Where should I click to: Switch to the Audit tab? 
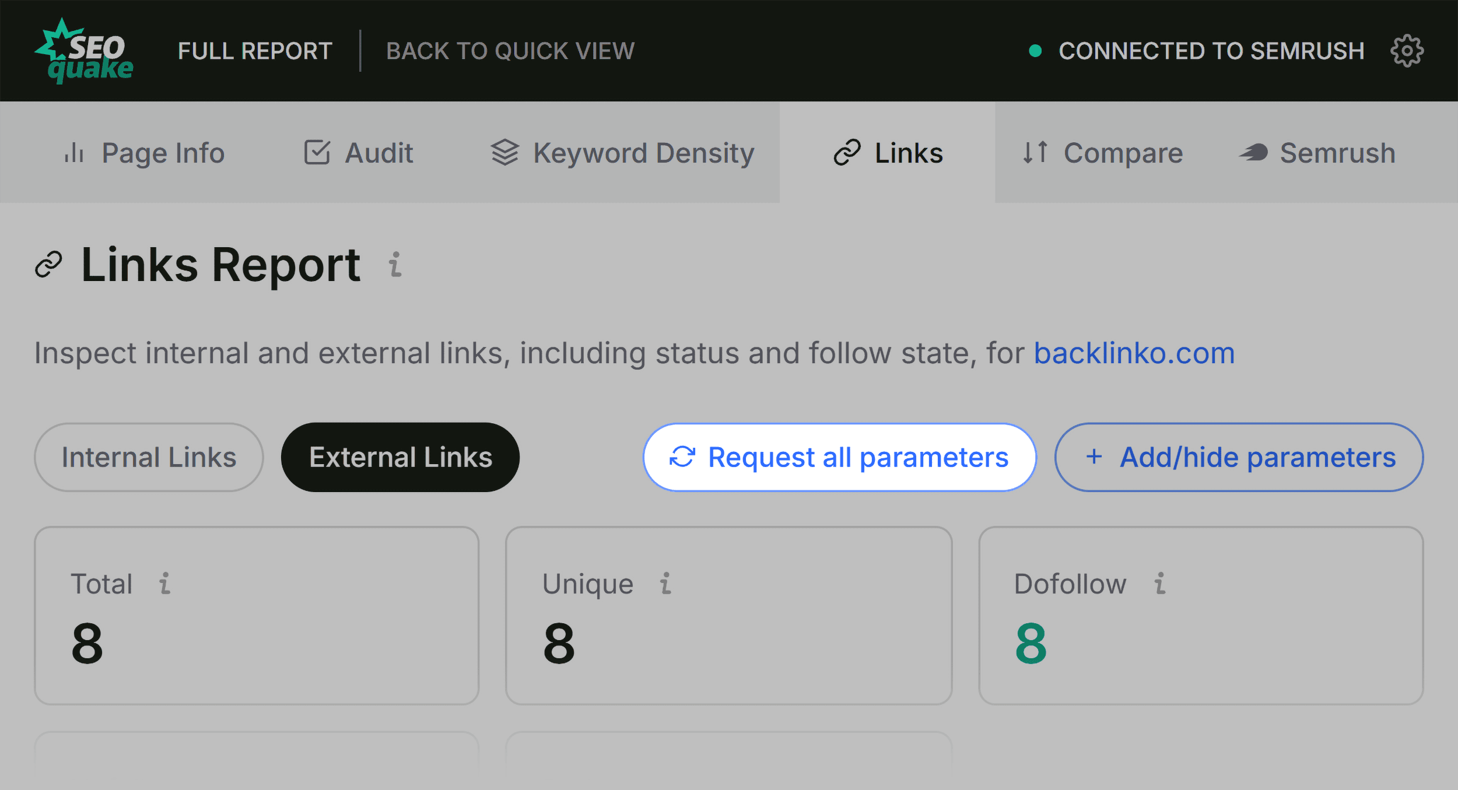(359, 153)
